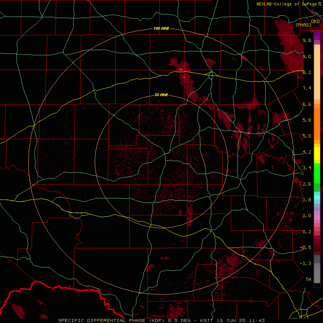This screenshot has width=323, height=323.
Task: Select the cyan swatch on the color bar
Action: click(x=317, y=197)
